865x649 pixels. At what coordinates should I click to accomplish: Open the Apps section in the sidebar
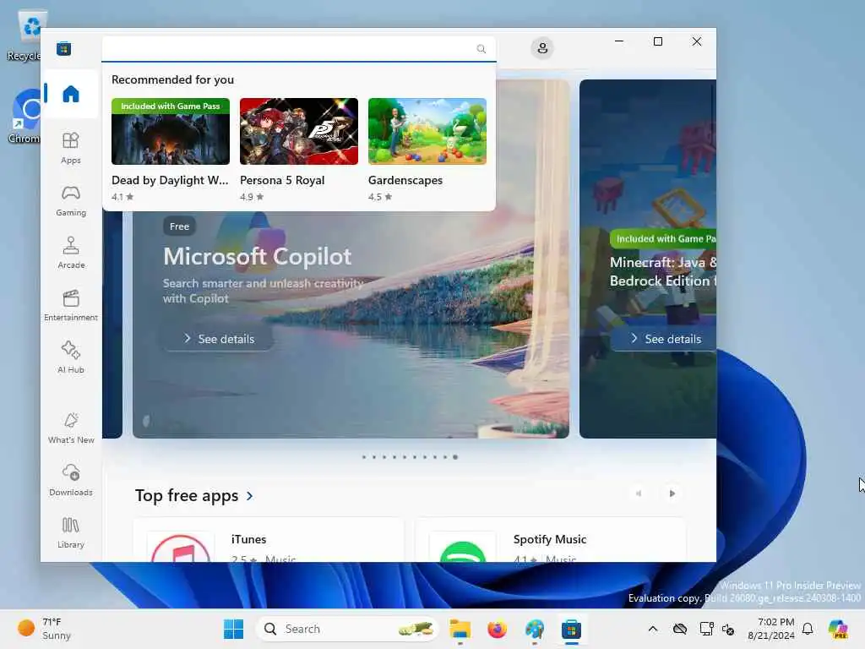71,148
